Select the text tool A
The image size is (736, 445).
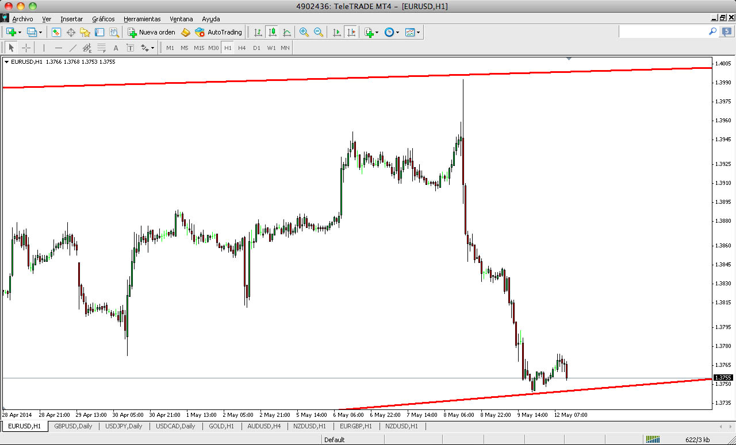116,48
